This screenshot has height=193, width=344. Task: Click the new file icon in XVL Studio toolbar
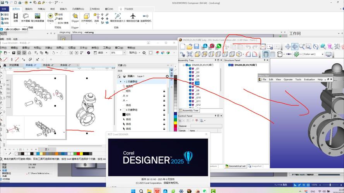click(183, 46)
